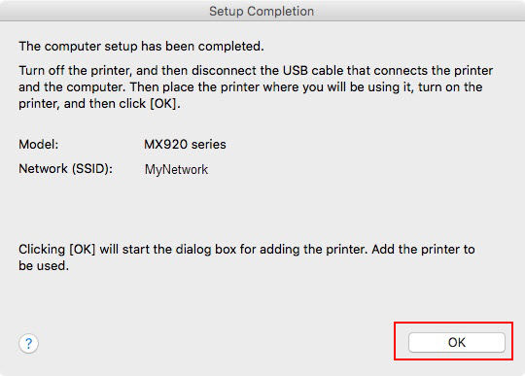Click the word USB in instructions
Viewport: 525px width, 376px height.
tap(296, 71)
